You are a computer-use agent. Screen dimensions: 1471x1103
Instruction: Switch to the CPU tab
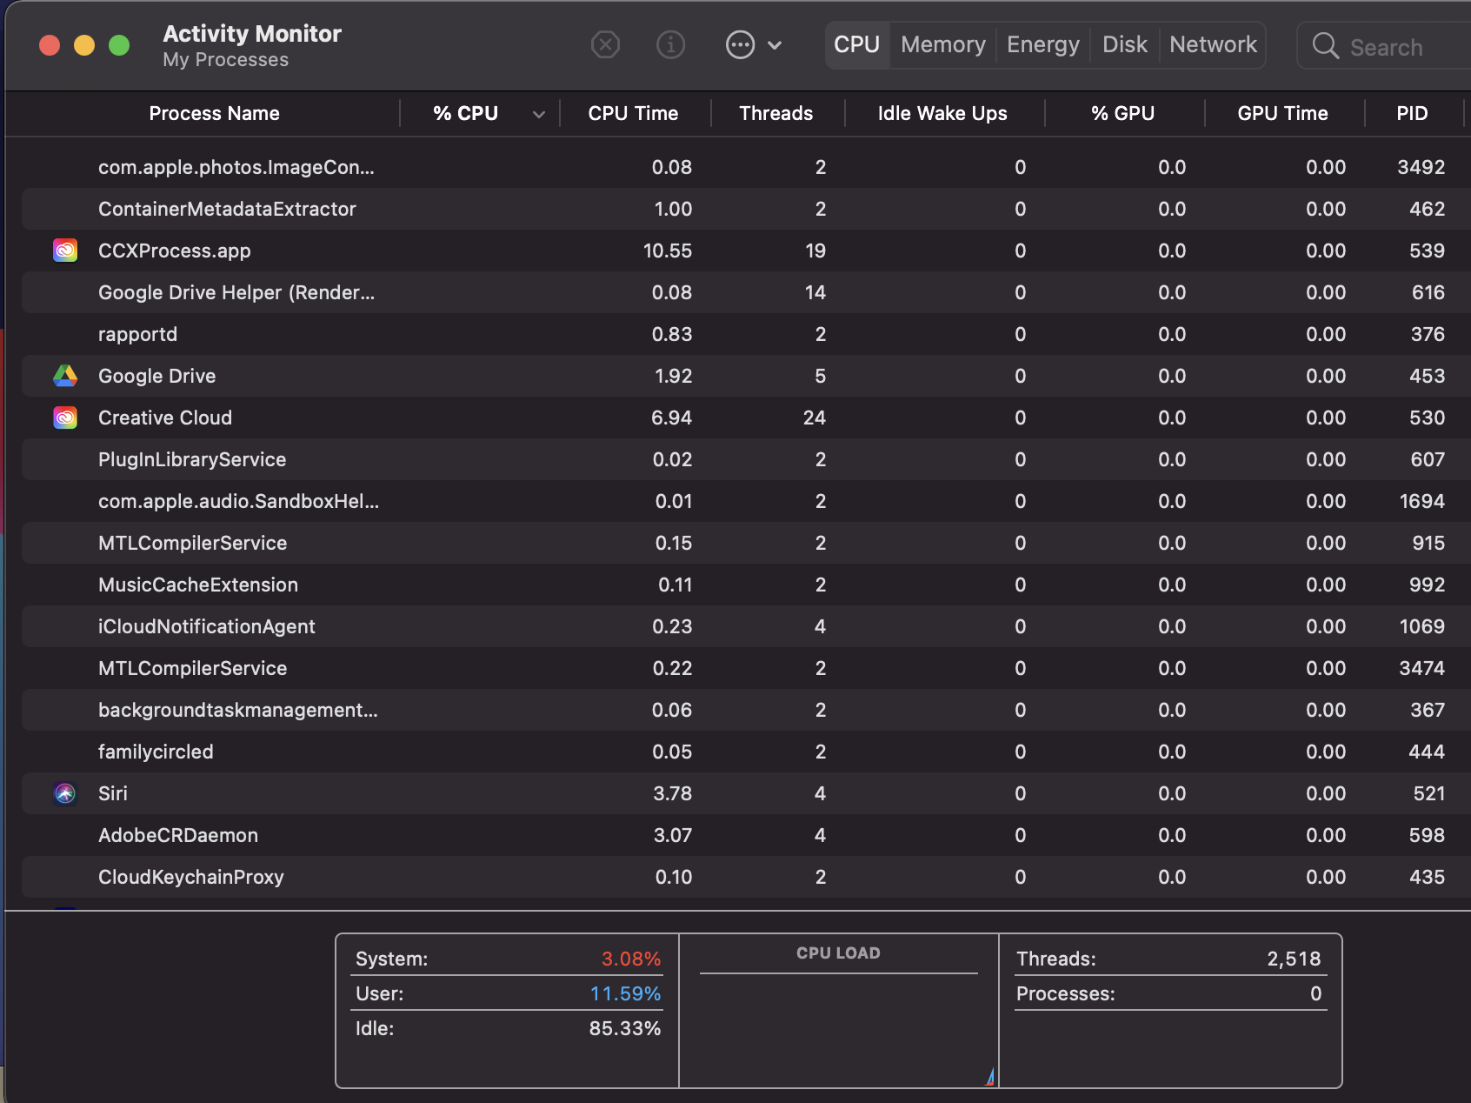pos(857,44)
